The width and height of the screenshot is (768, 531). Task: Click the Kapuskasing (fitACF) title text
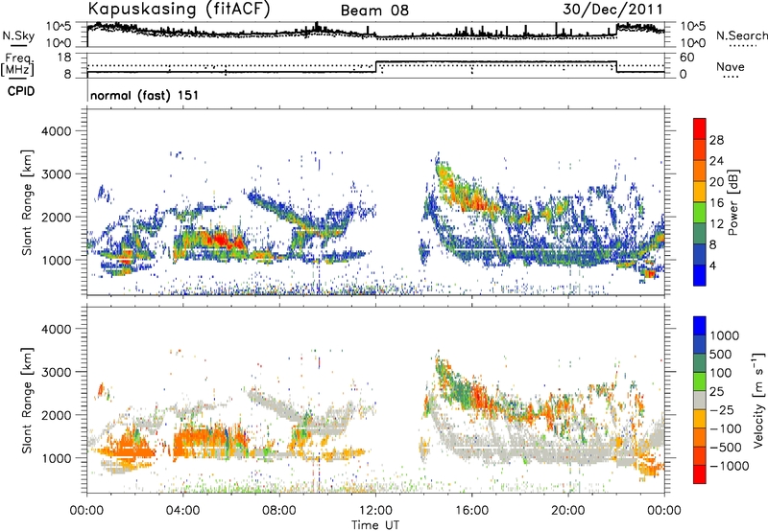click(179, 9)
